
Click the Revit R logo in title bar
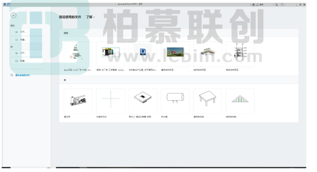click(5, 5)
